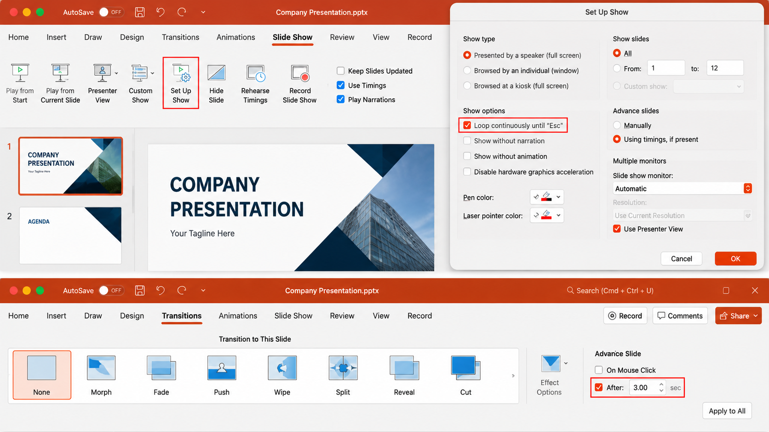The height and width of the screenshot is (432, 769).
Task: Click the Search field magnifier icon
Action: [x=570, y=290]
